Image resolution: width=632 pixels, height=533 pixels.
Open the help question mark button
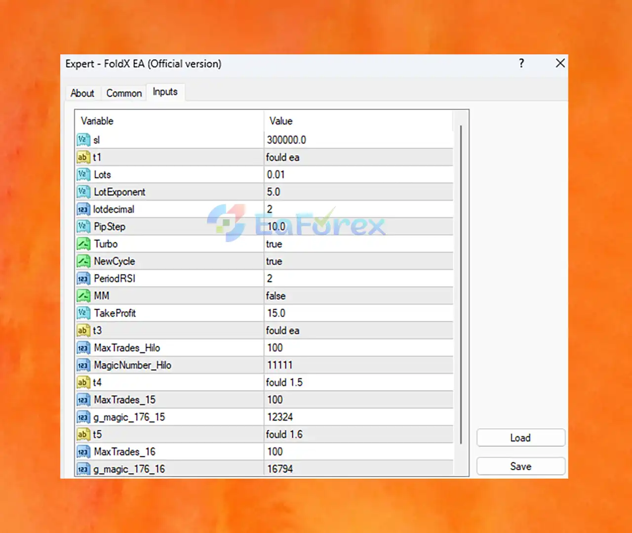(521, 63)
